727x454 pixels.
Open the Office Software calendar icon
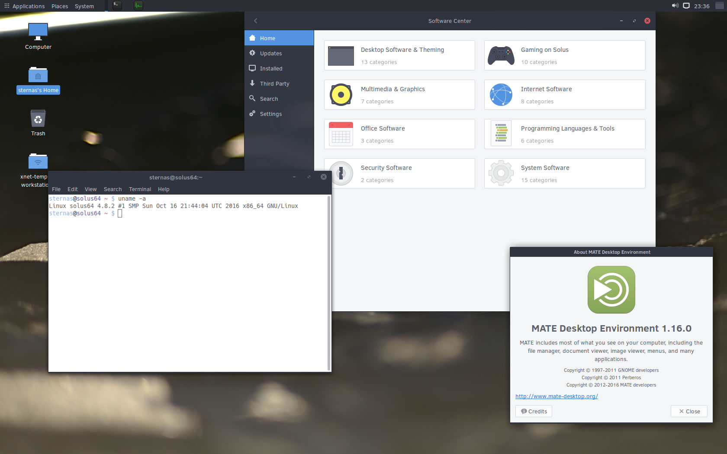tap(341, 134)
